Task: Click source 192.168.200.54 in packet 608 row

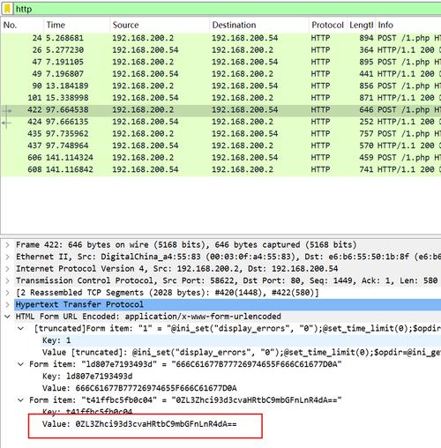Action: (146, 169)
